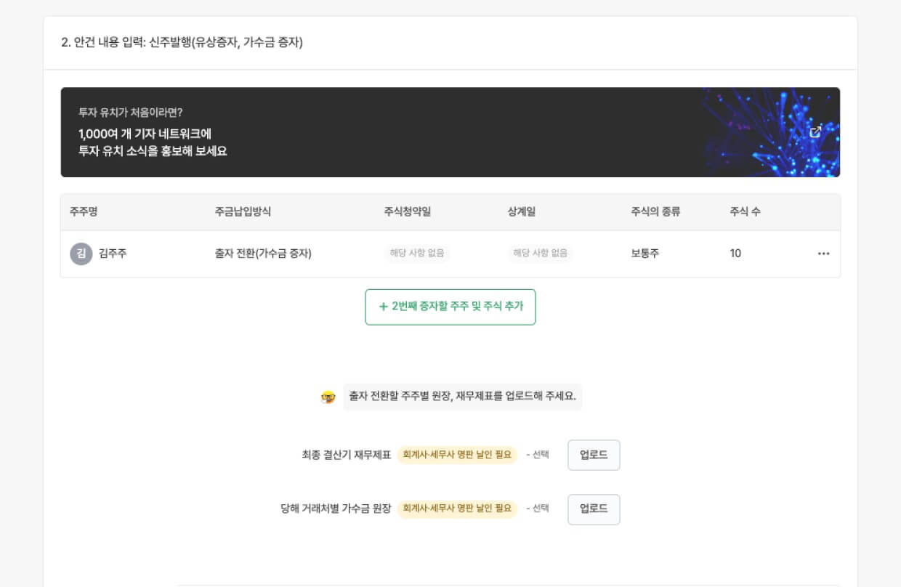Click the 주식의 종류 column header
Image resolution: width=901 pixels, height=587 pixels.
tap(655, 212)
